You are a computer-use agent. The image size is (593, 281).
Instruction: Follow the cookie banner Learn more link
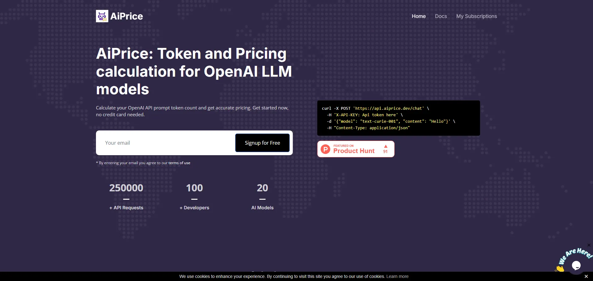[397, 276]
